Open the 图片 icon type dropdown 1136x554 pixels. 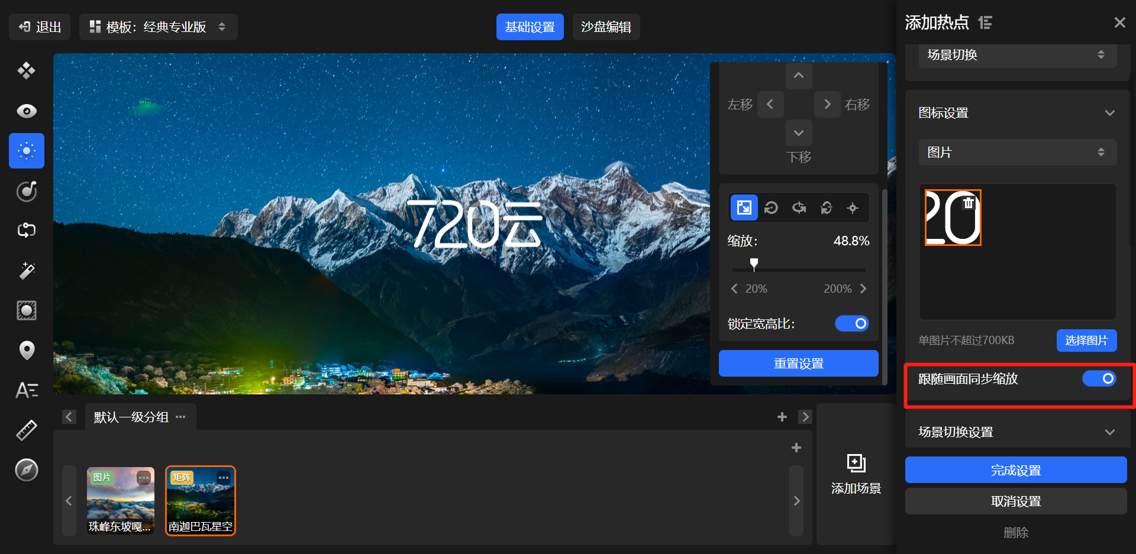click(1017, 153)
